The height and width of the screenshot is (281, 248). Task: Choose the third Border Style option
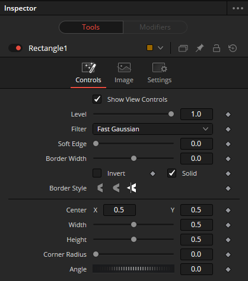pyautogui.click(x=132, y=188)
